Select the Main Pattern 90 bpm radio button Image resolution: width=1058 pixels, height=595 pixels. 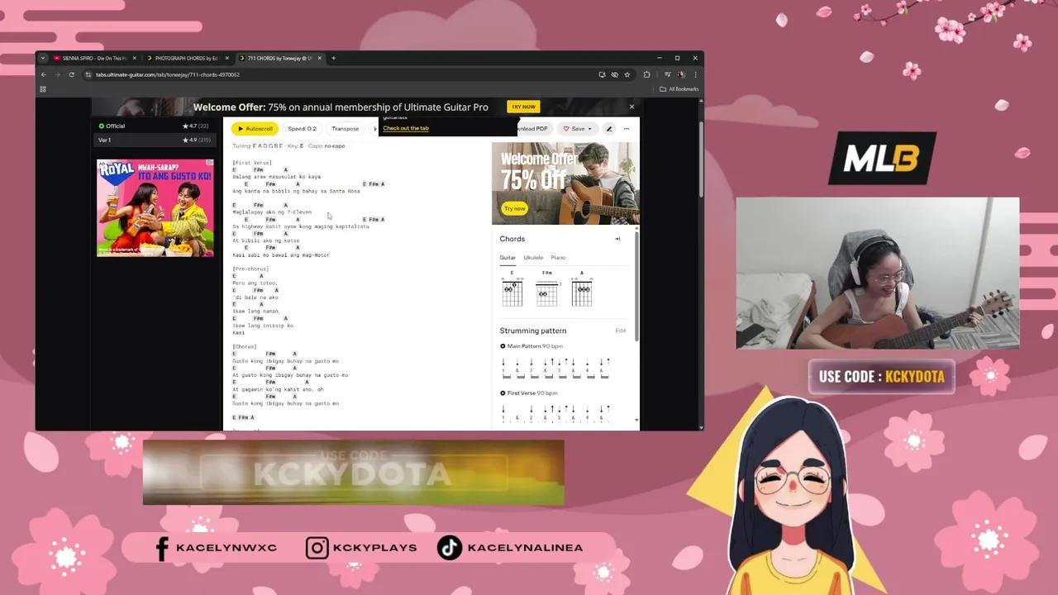[x=503, y=345]
